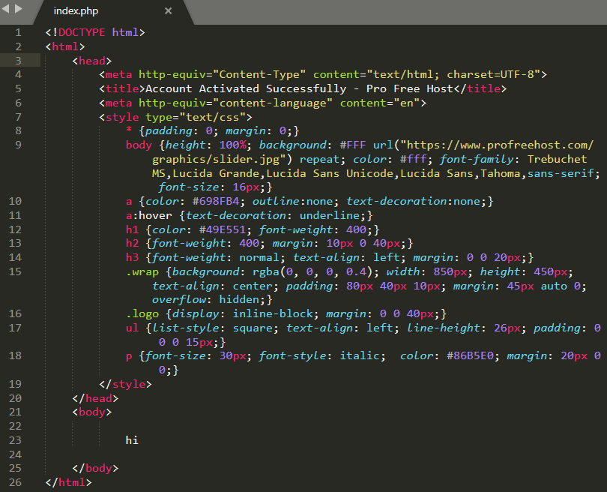607x492 pixels.
Task: Click line number 9 in the gutter
Action: tap(19, 145)
